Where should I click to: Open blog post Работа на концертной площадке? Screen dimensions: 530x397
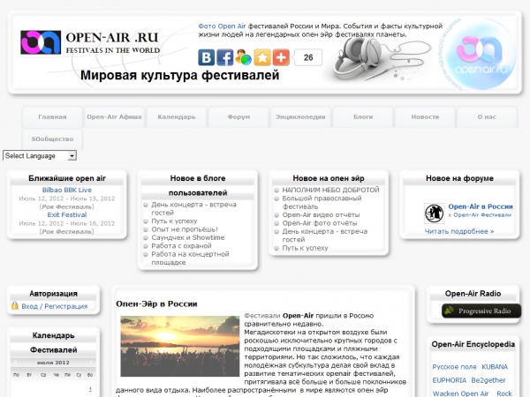pyautogui.click(x=190, y=258)
